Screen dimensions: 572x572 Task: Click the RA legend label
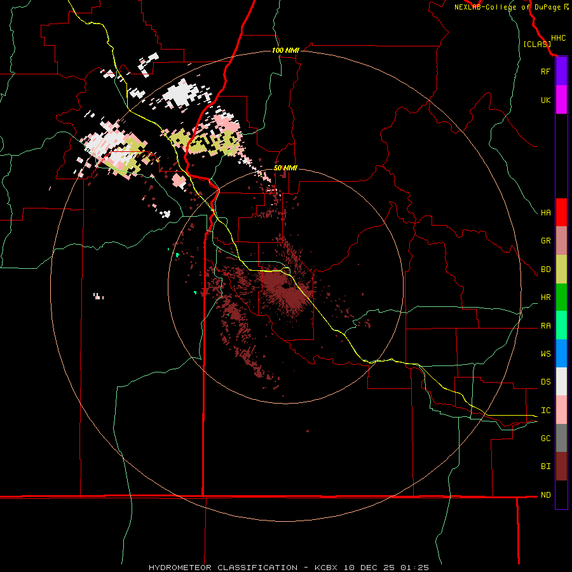coord(545,326)
